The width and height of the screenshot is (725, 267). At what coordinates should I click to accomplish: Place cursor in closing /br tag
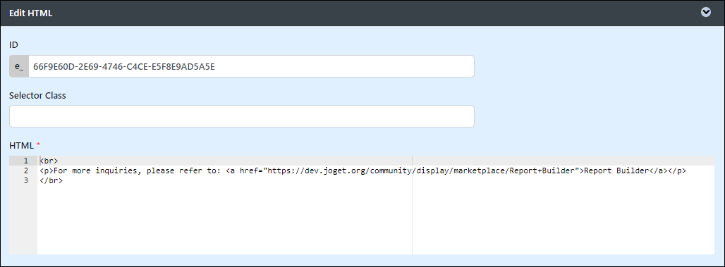click(51, 181)
